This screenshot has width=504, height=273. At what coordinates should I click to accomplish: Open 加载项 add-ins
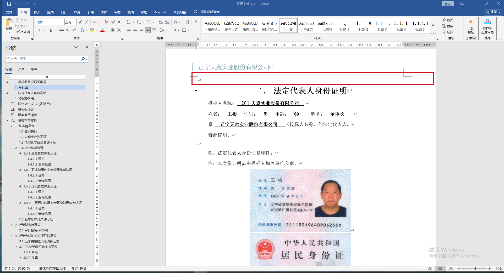[471, 27]
